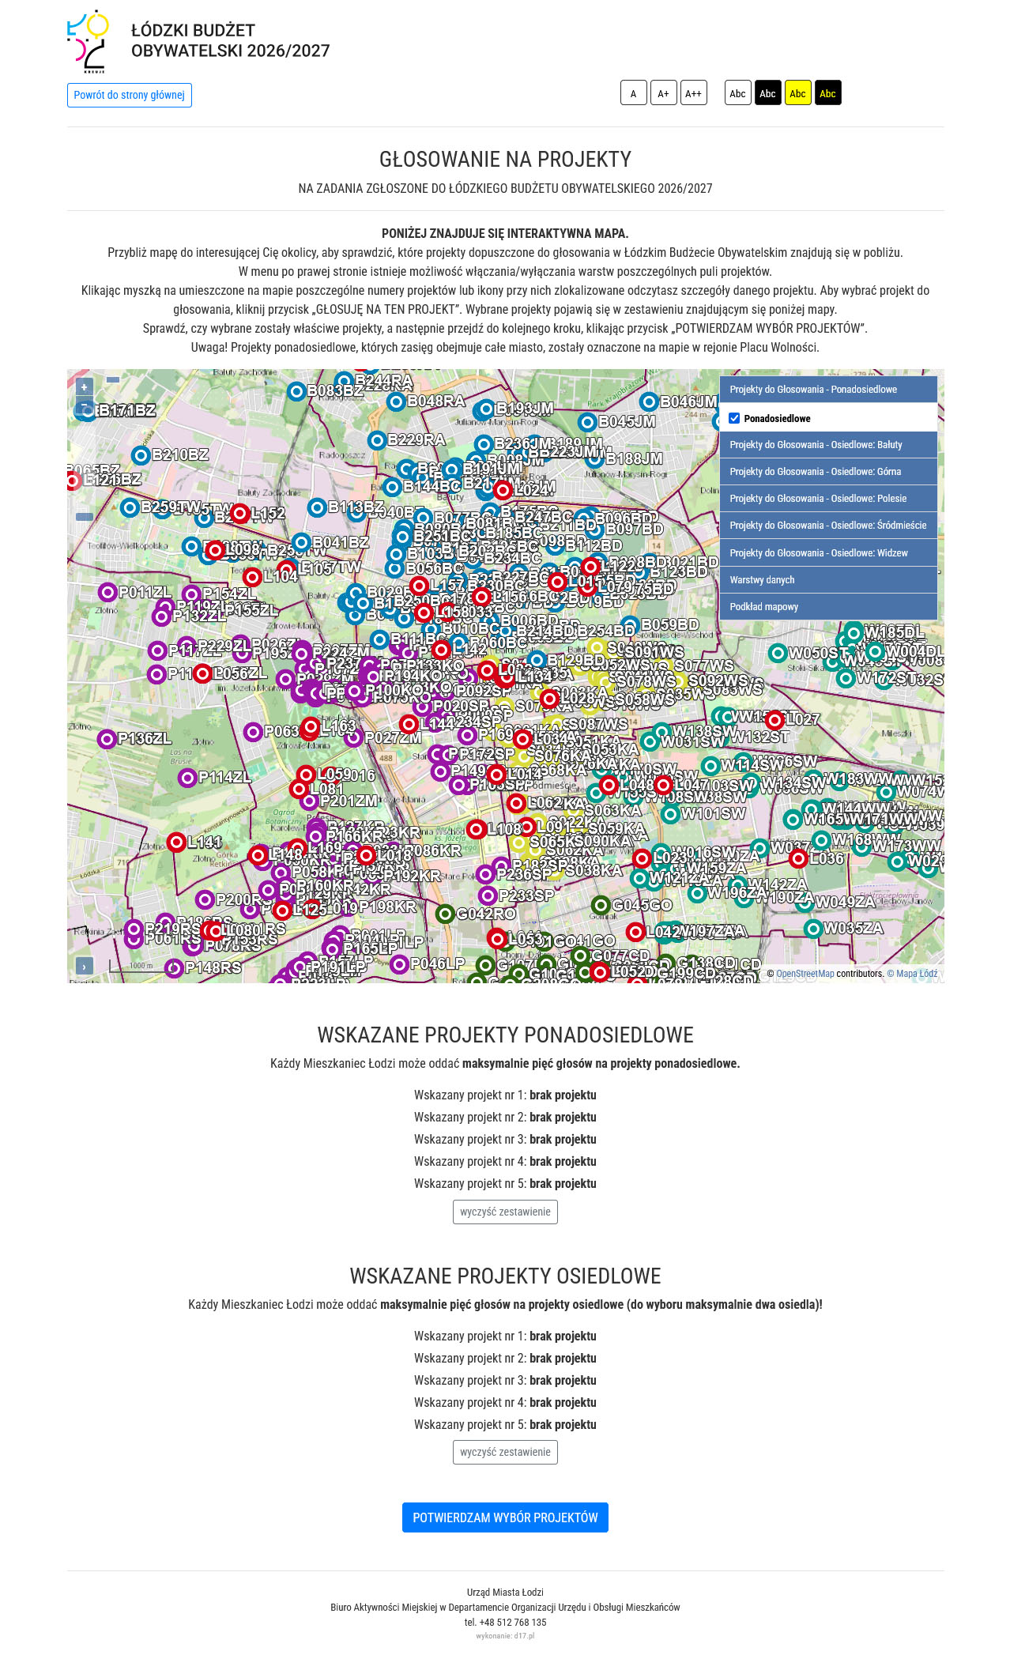Expand Osiedlowe: Śródmieście layer group
This screenshot has width=1010, height=1655.
tap(828, 526)
